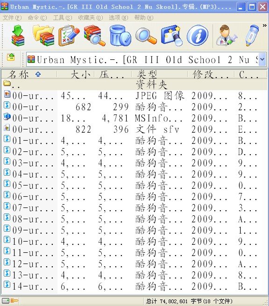Screen dimensions: 269x306
Task: Select the parent folder '..' row
Action: [134, 85]
